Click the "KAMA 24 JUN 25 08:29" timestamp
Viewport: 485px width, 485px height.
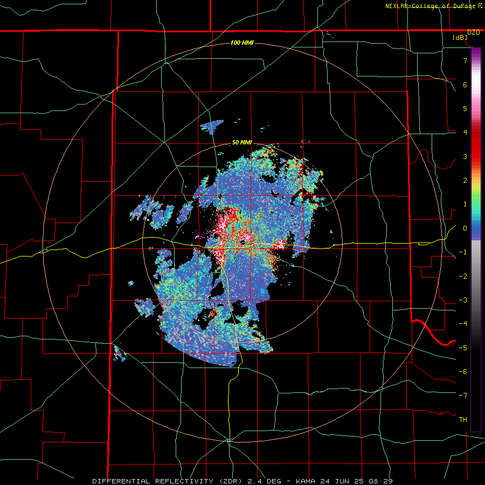[344, 481]
